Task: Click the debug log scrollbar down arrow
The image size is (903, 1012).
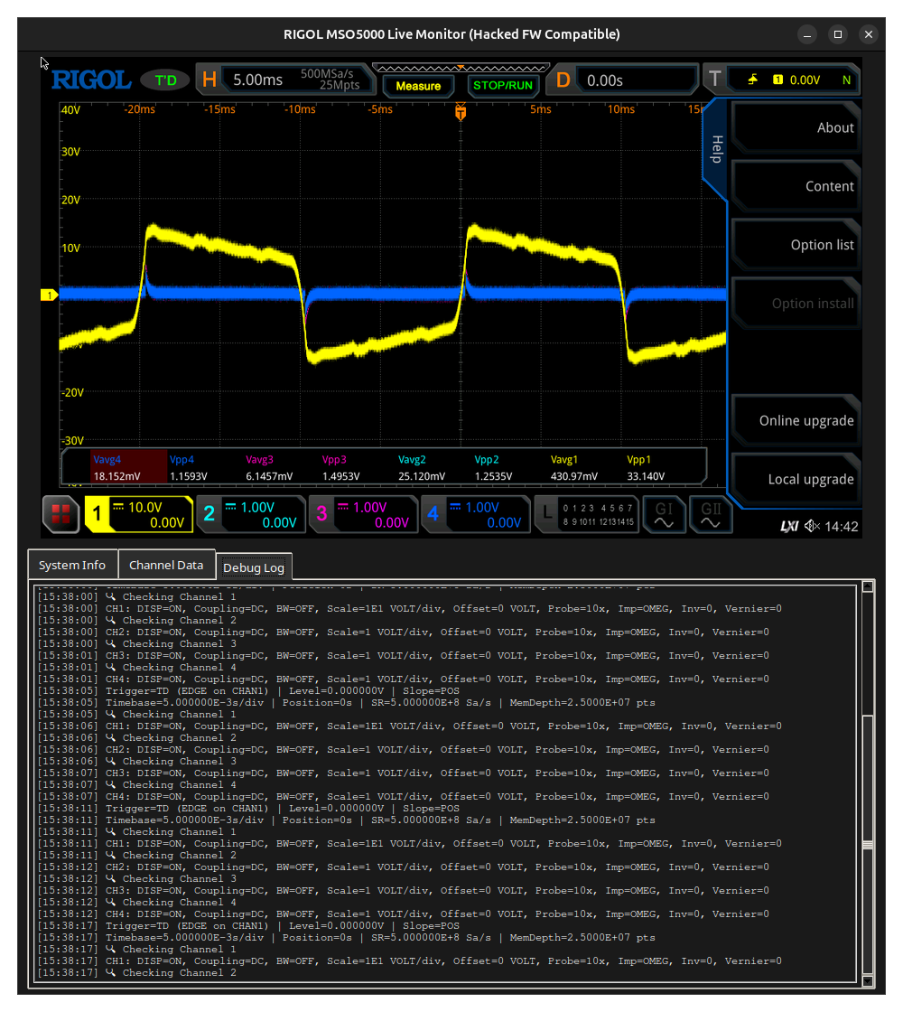Action: pos(868,981)
